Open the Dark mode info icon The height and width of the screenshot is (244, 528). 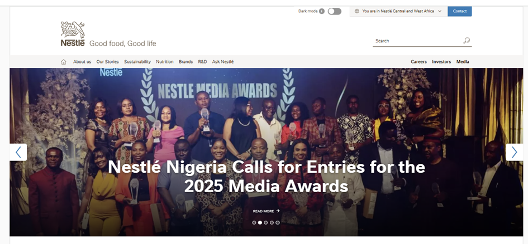point(322,11)
